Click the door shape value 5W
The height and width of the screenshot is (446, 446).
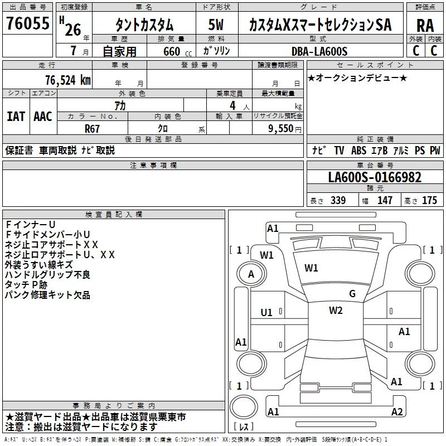click(x=216, y=25)
